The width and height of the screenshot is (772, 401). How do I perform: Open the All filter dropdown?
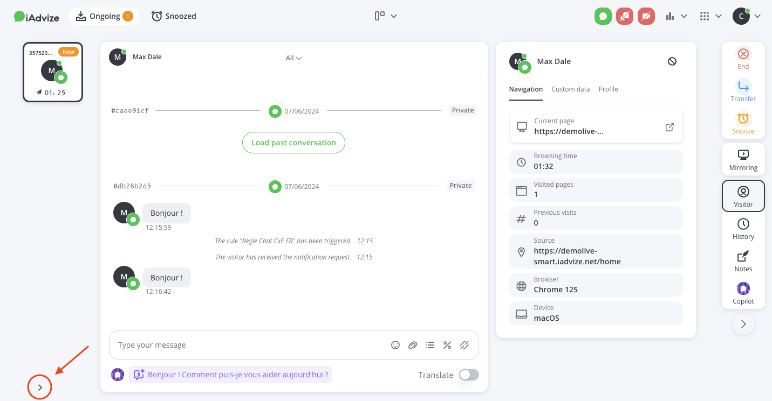click(293, 58)
